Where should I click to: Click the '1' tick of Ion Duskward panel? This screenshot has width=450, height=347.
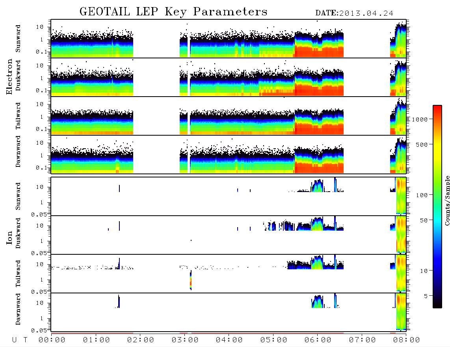click(x=42, y=241)
